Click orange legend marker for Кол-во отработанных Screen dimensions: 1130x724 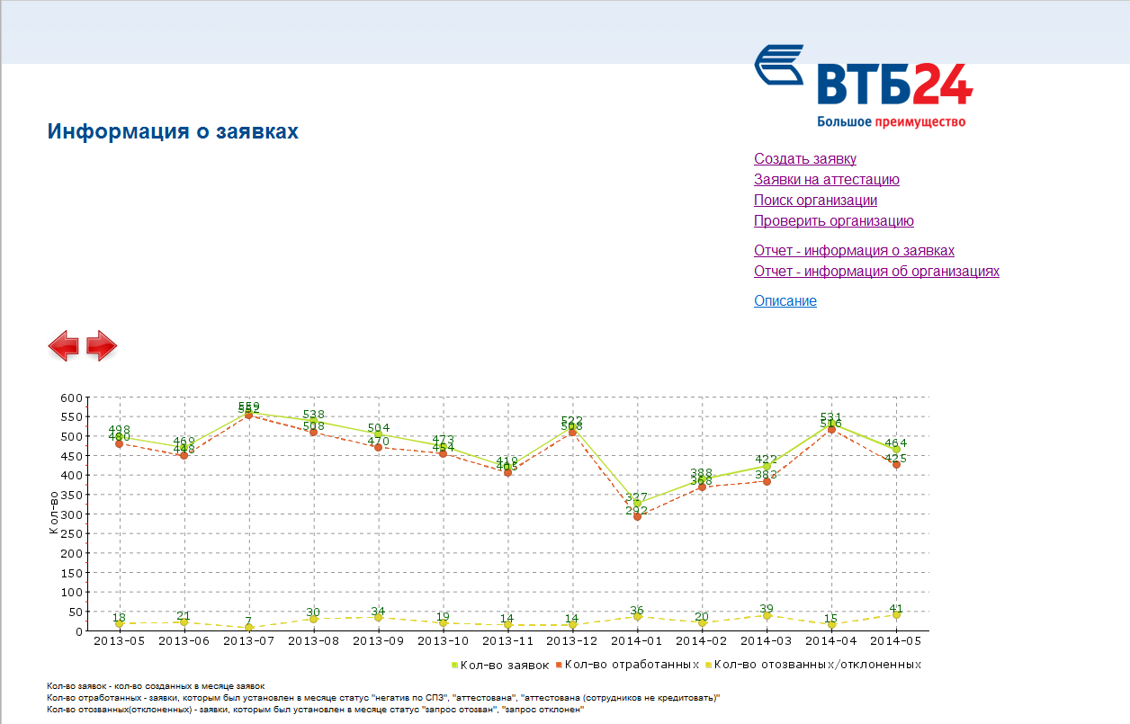click(x=559, y=665)
